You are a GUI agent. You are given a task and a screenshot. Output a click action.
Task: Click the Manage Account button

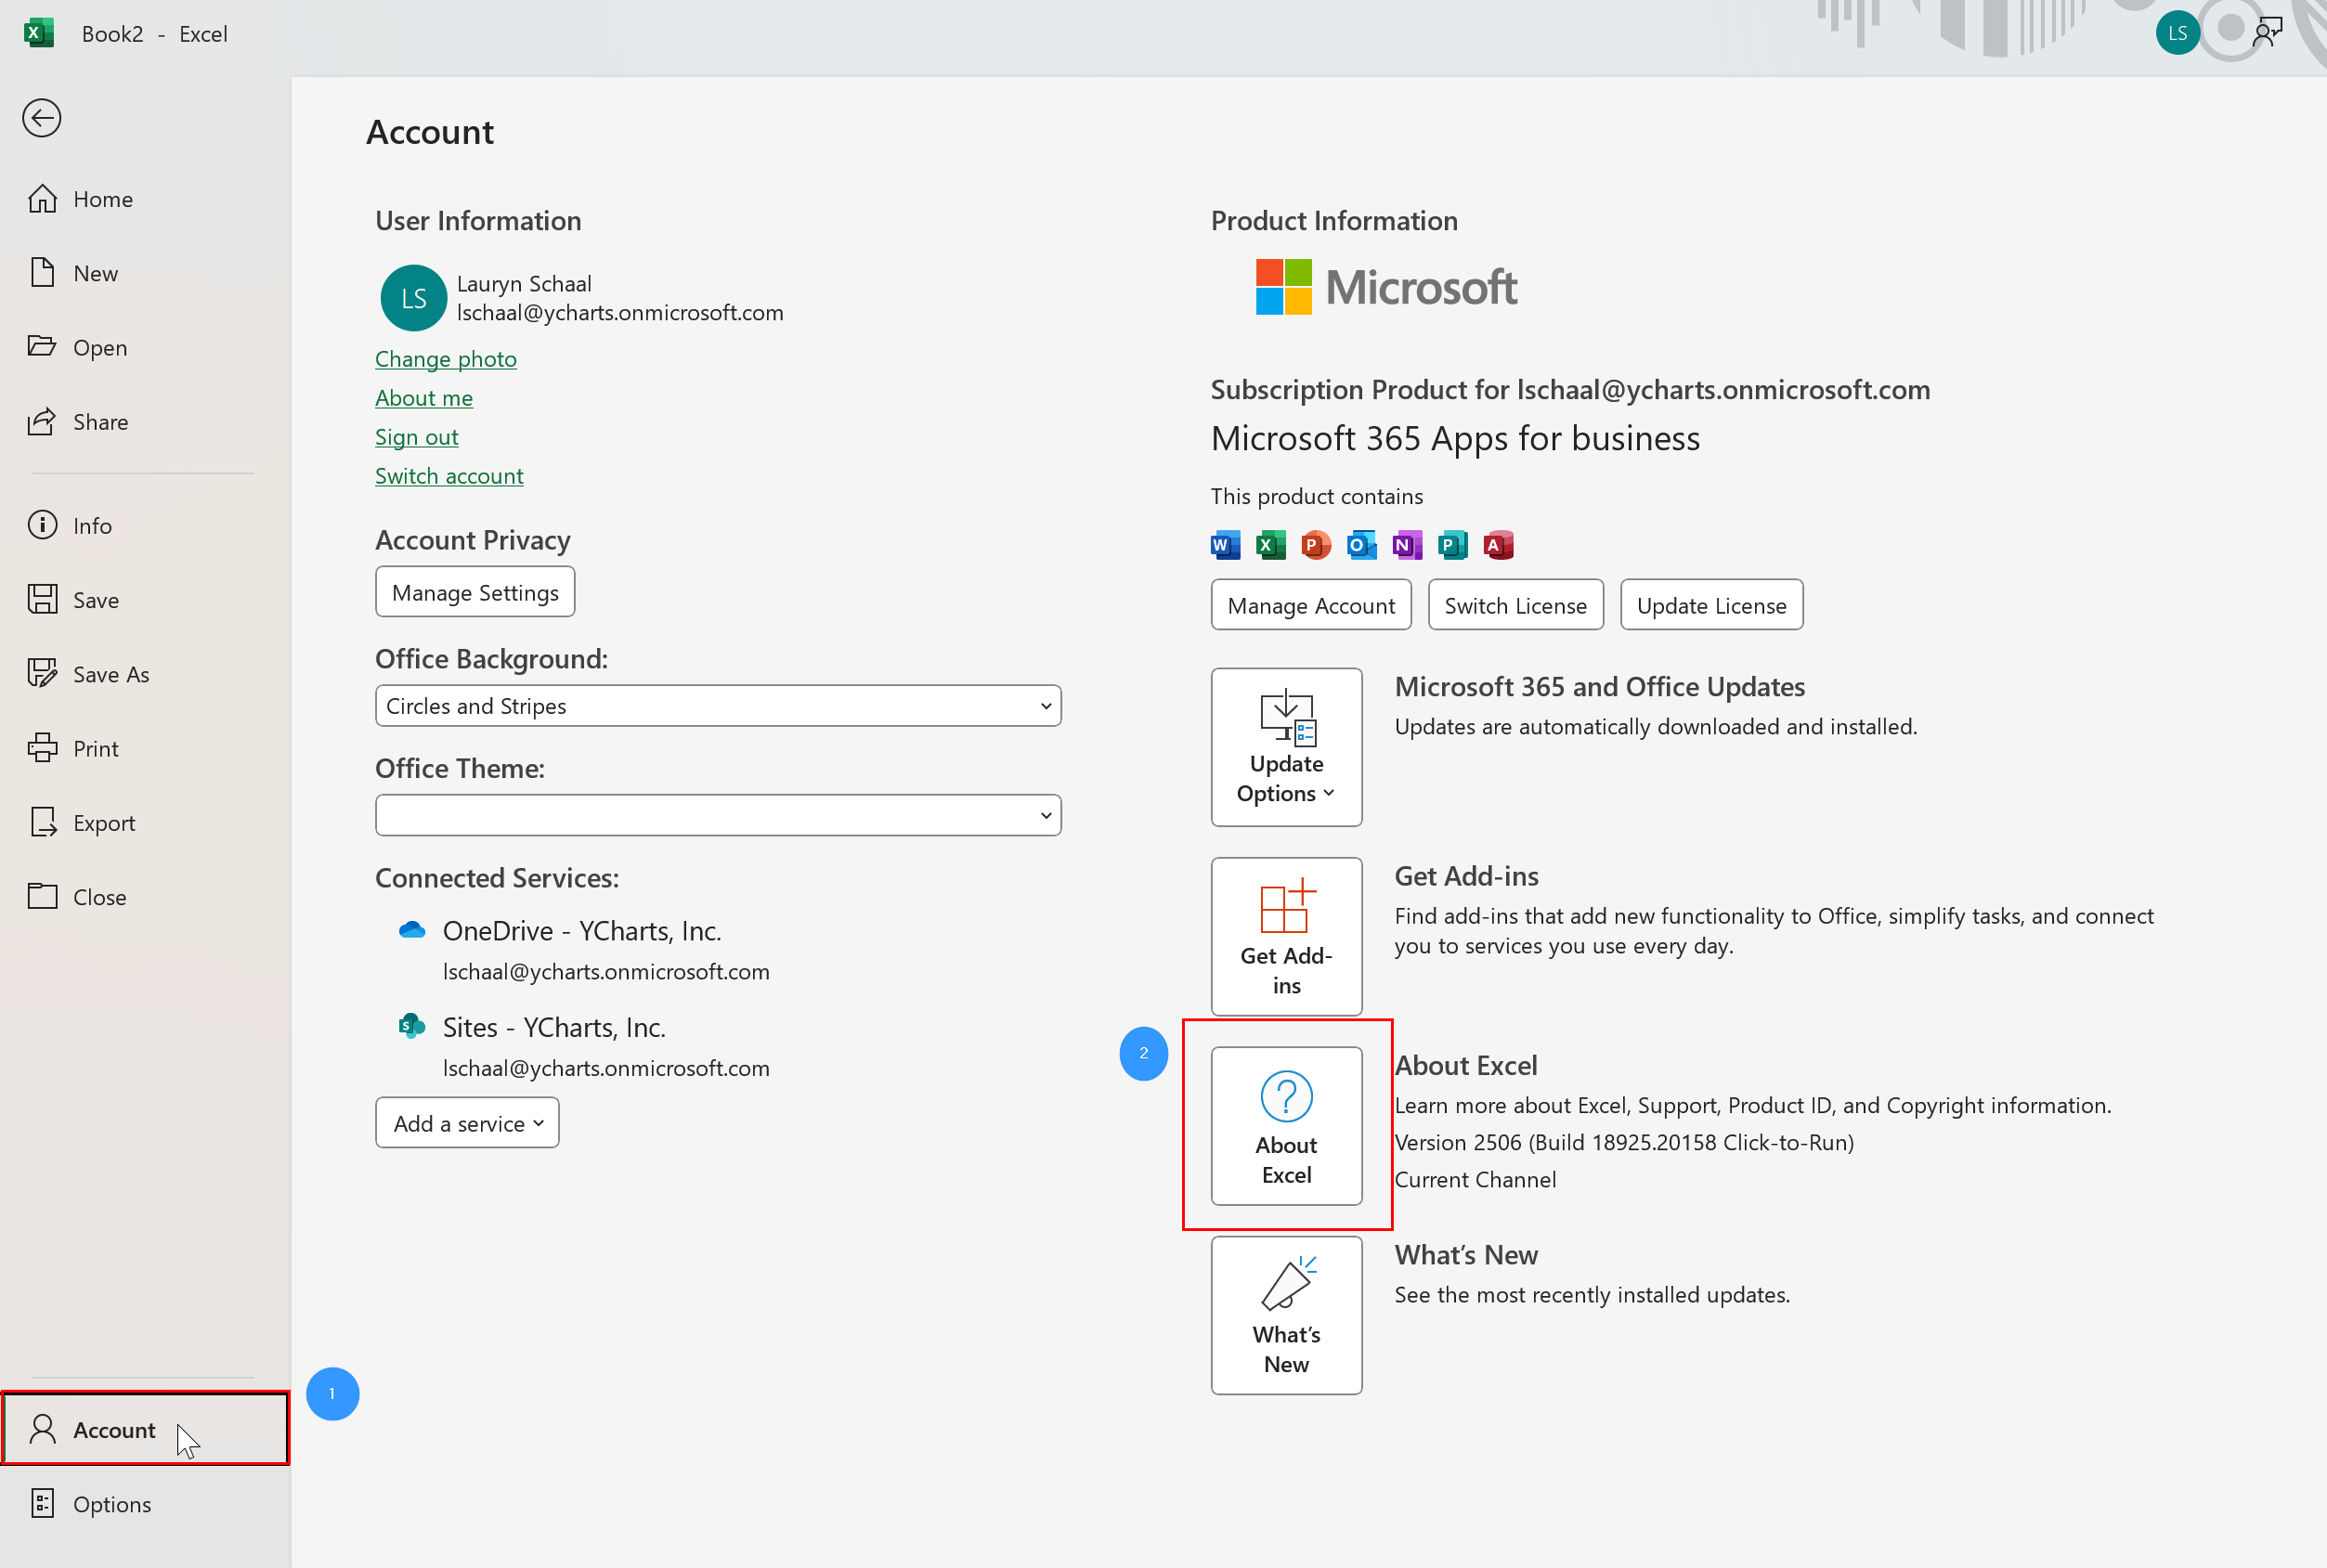1311,605
